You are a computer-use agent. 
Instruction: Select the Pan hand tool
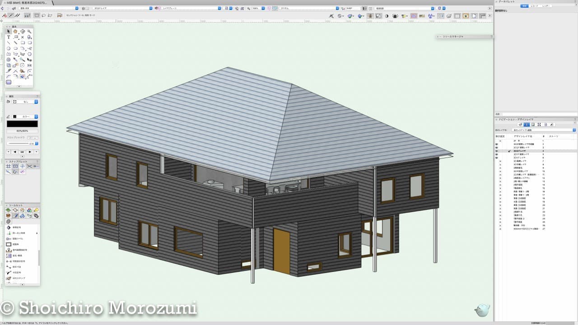tap(15, 32)
